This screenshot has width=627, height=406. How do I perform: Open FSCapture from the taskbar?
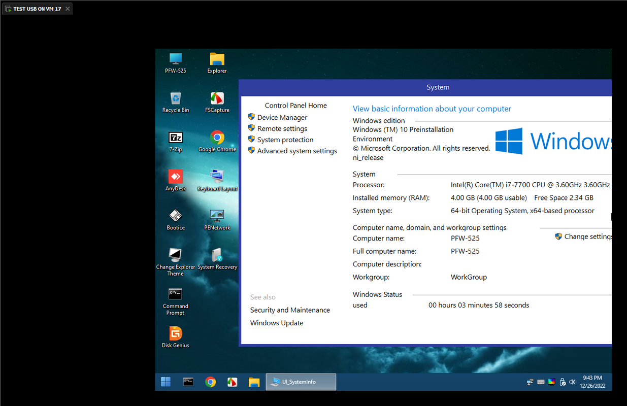[x=232, y=382]
